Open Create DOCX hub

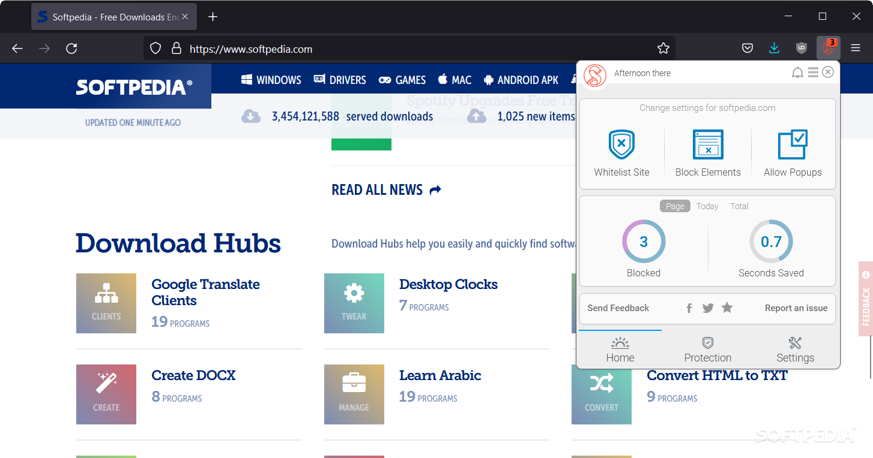click(193, 375)
